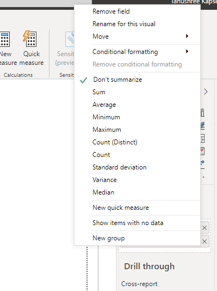The image size is (217, 291).
Task: Click the New measure calculator icon
Action: click(5, 39)
